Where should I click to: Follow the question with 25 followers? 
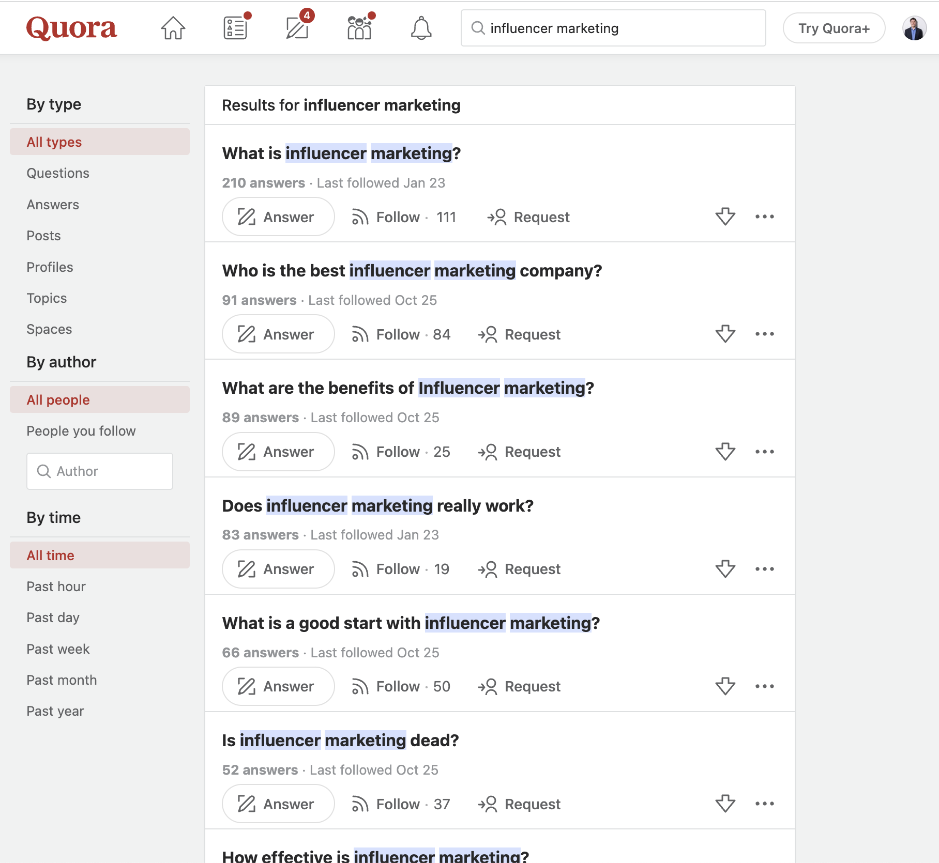(401, 452)
